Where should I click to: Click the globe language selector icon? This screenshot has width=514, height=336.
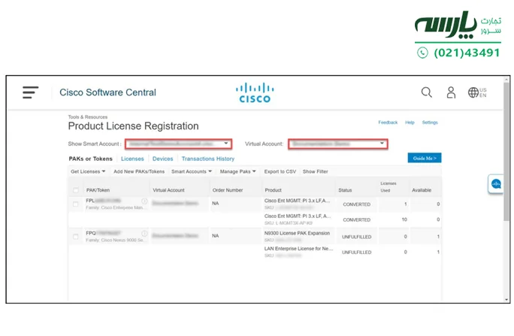[x=473, y=92]
